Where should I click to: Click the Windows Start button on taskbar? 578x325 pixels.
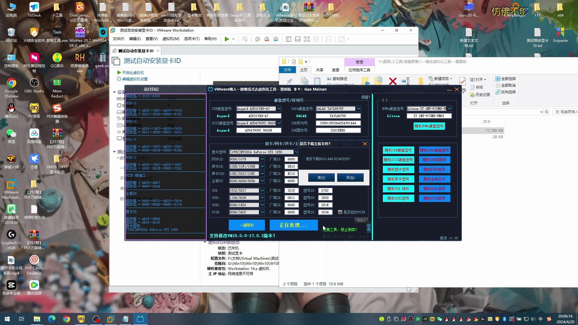pos(7,319)
